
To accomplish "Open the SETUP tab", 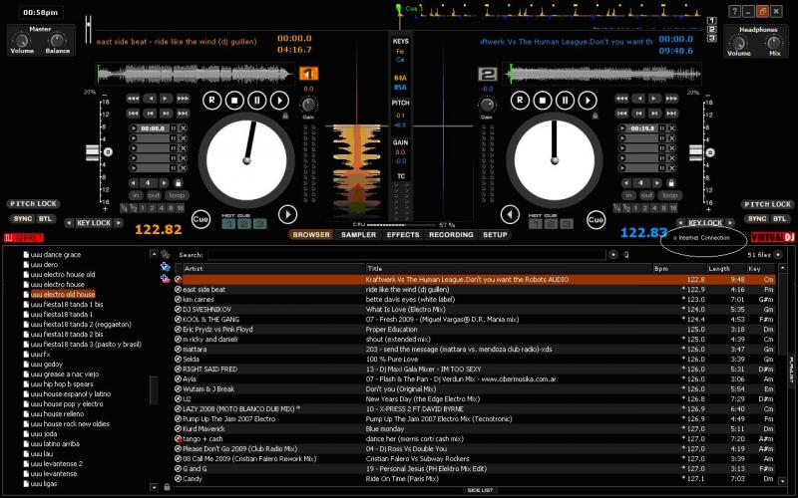I will click(x=495, y=235).
